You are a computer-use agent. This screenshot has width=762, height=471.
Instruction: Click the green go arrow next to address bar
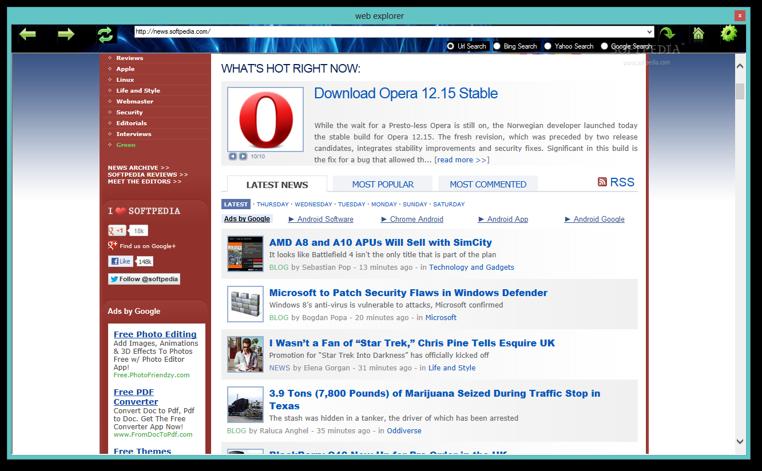coord(667,34)
